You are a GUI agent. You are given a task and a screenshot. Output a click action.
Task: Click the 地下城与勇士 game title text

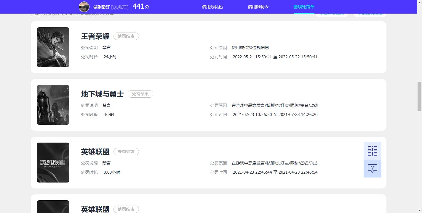[x=102, y=94]
